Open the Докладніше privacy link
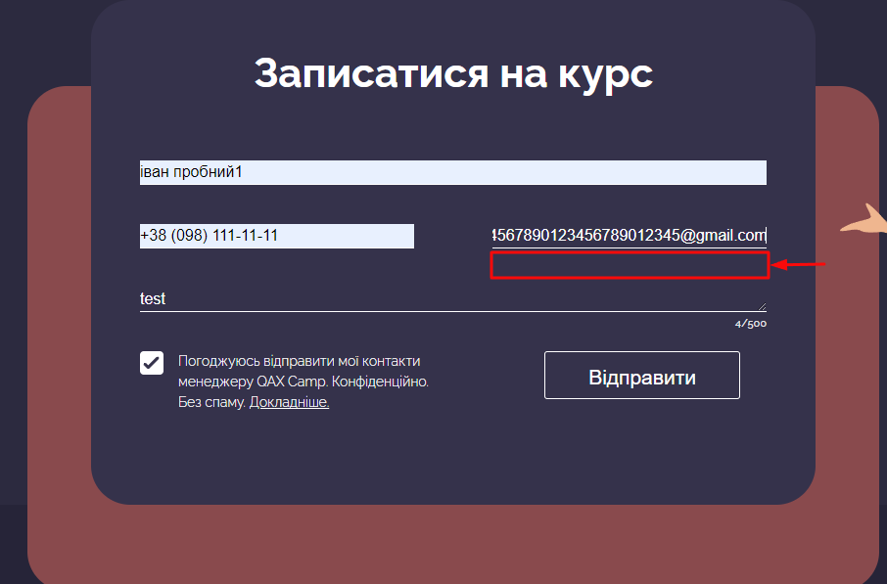887x584 pixels. point(289,402)
